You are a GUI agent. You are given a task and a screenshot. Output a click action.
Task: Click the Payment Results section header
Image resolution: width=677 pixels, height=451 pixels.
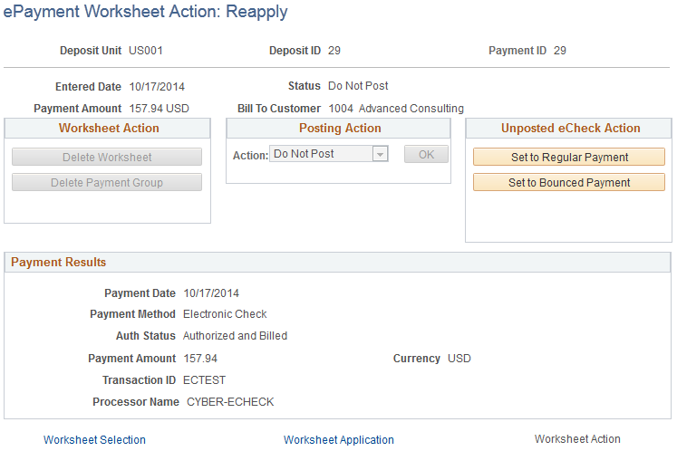pyautogui.click(x=58, y=263)
